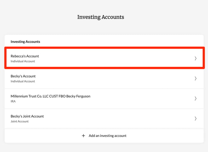Screen dimensions: 208x152
Task: Click the plus icon to add account
Action: tap(83, 136)
